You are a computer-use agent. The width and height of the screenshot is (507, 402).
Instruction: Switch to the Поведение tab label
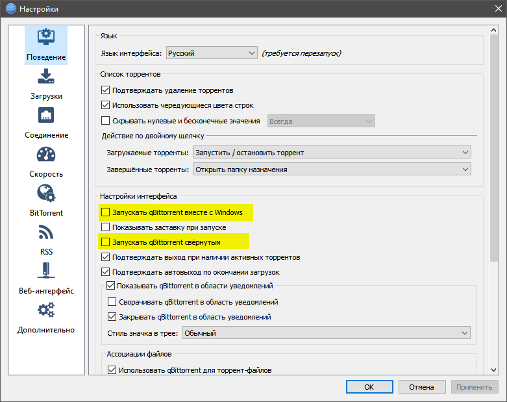[x=46, y=57]
